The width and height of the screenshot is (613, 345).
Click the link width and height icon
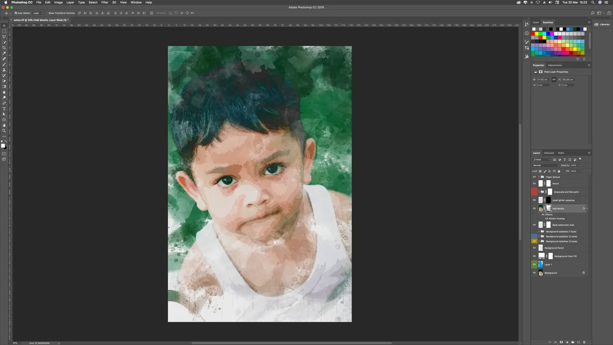click(554, 80)
